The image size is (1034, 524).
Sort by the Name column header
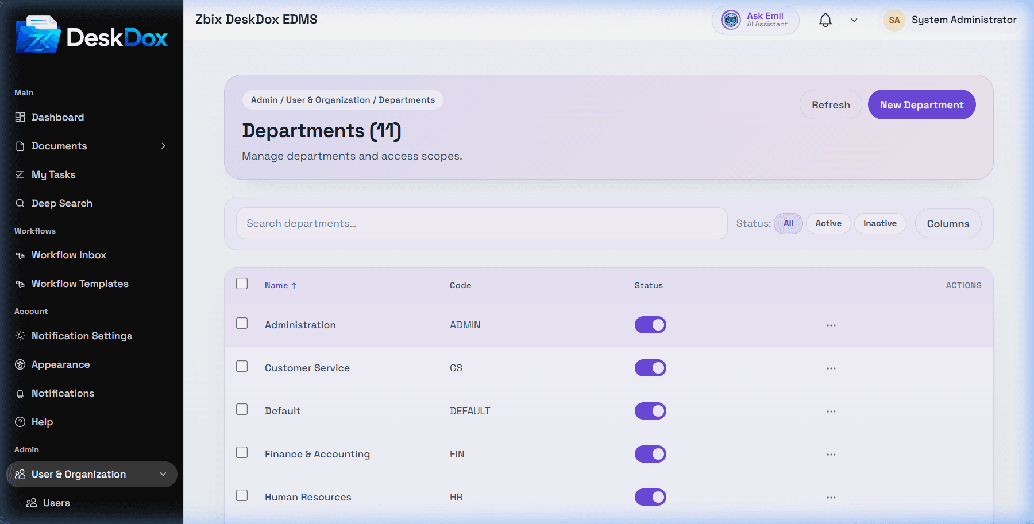(x=280, y=285)
